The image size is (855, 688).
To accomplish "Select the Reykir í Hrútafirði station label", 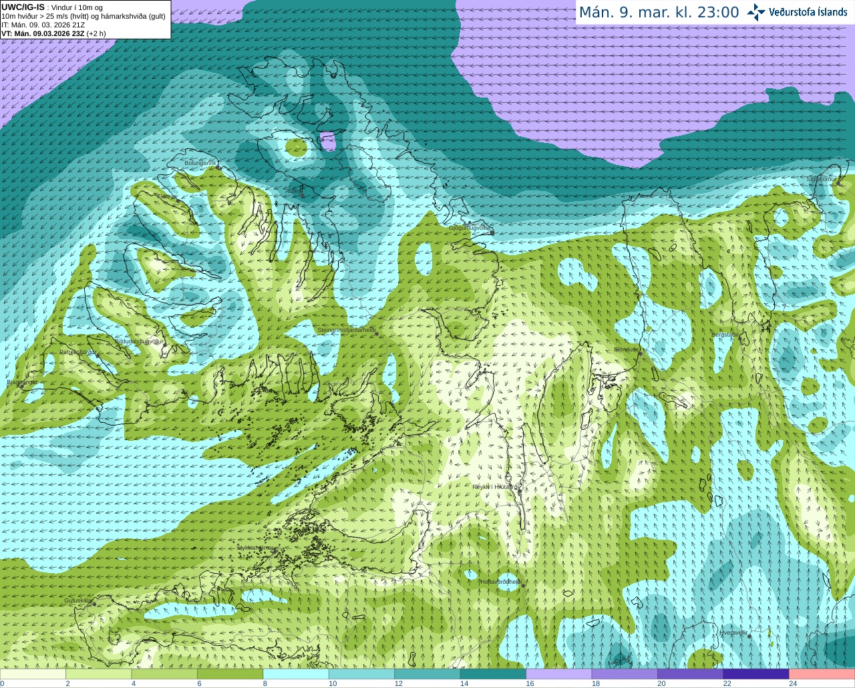I will pyautogui.click(x=496, y=487).
